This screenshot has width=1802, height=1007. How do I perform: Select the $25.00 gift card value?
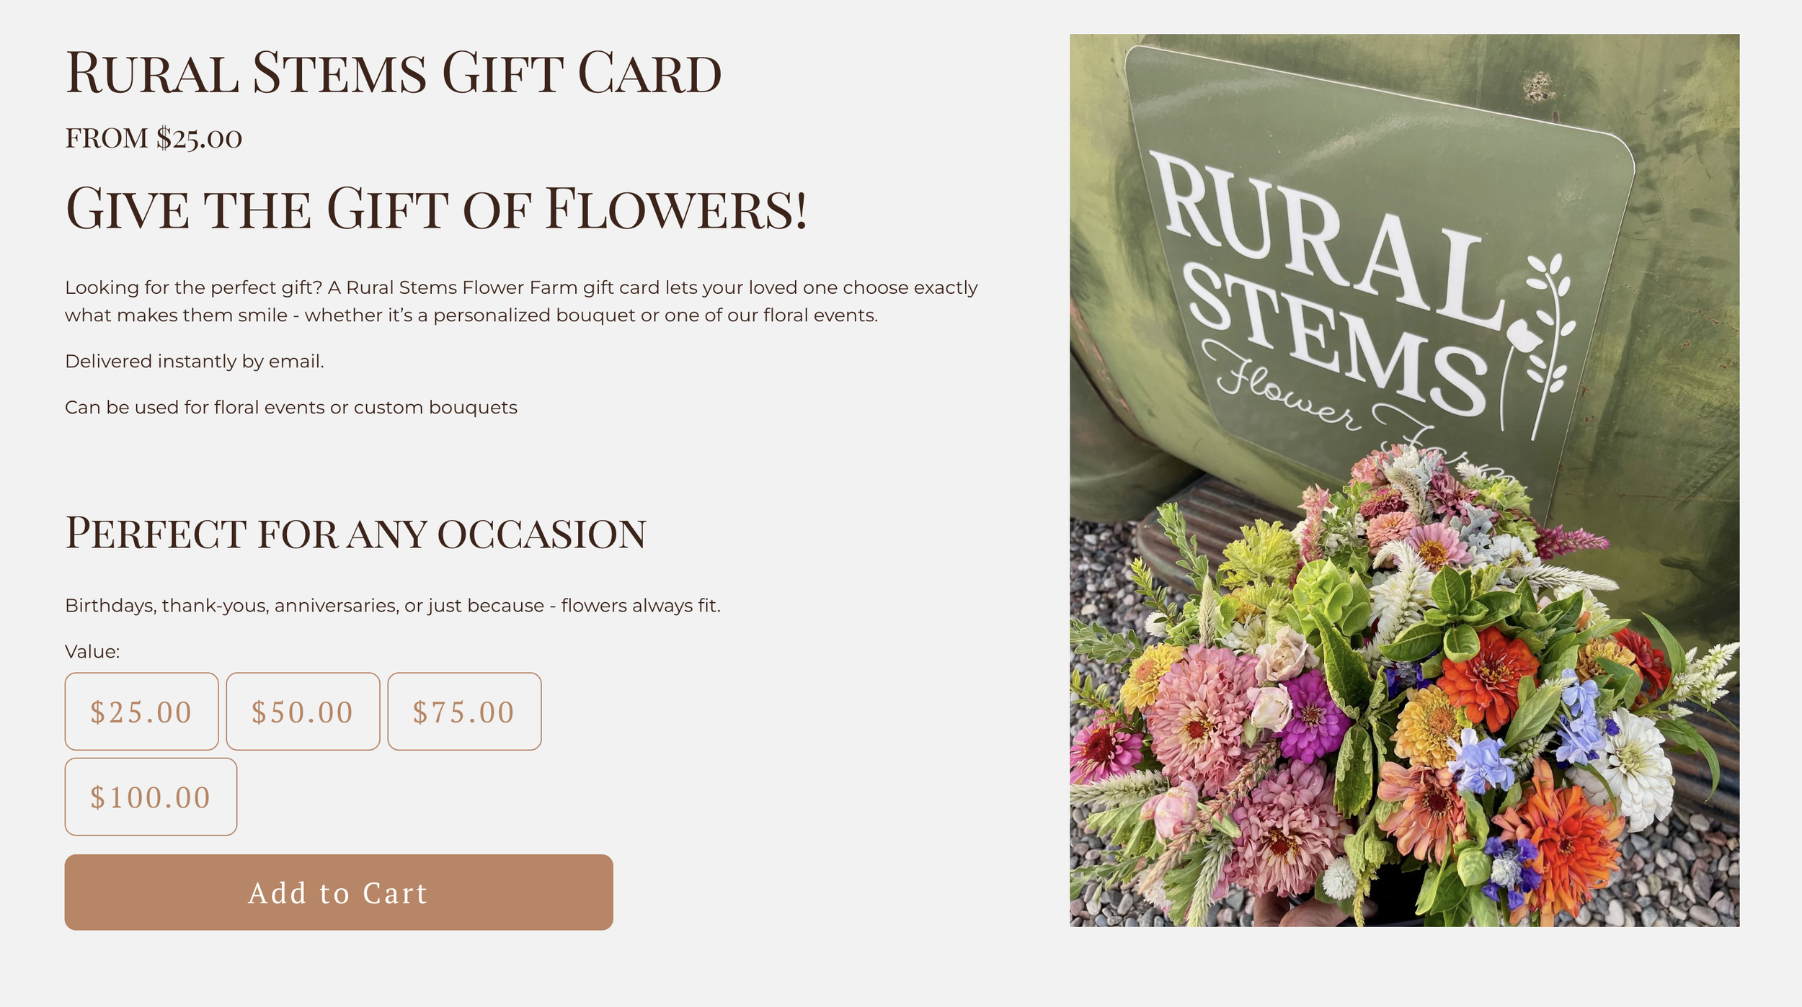(141, 711)
